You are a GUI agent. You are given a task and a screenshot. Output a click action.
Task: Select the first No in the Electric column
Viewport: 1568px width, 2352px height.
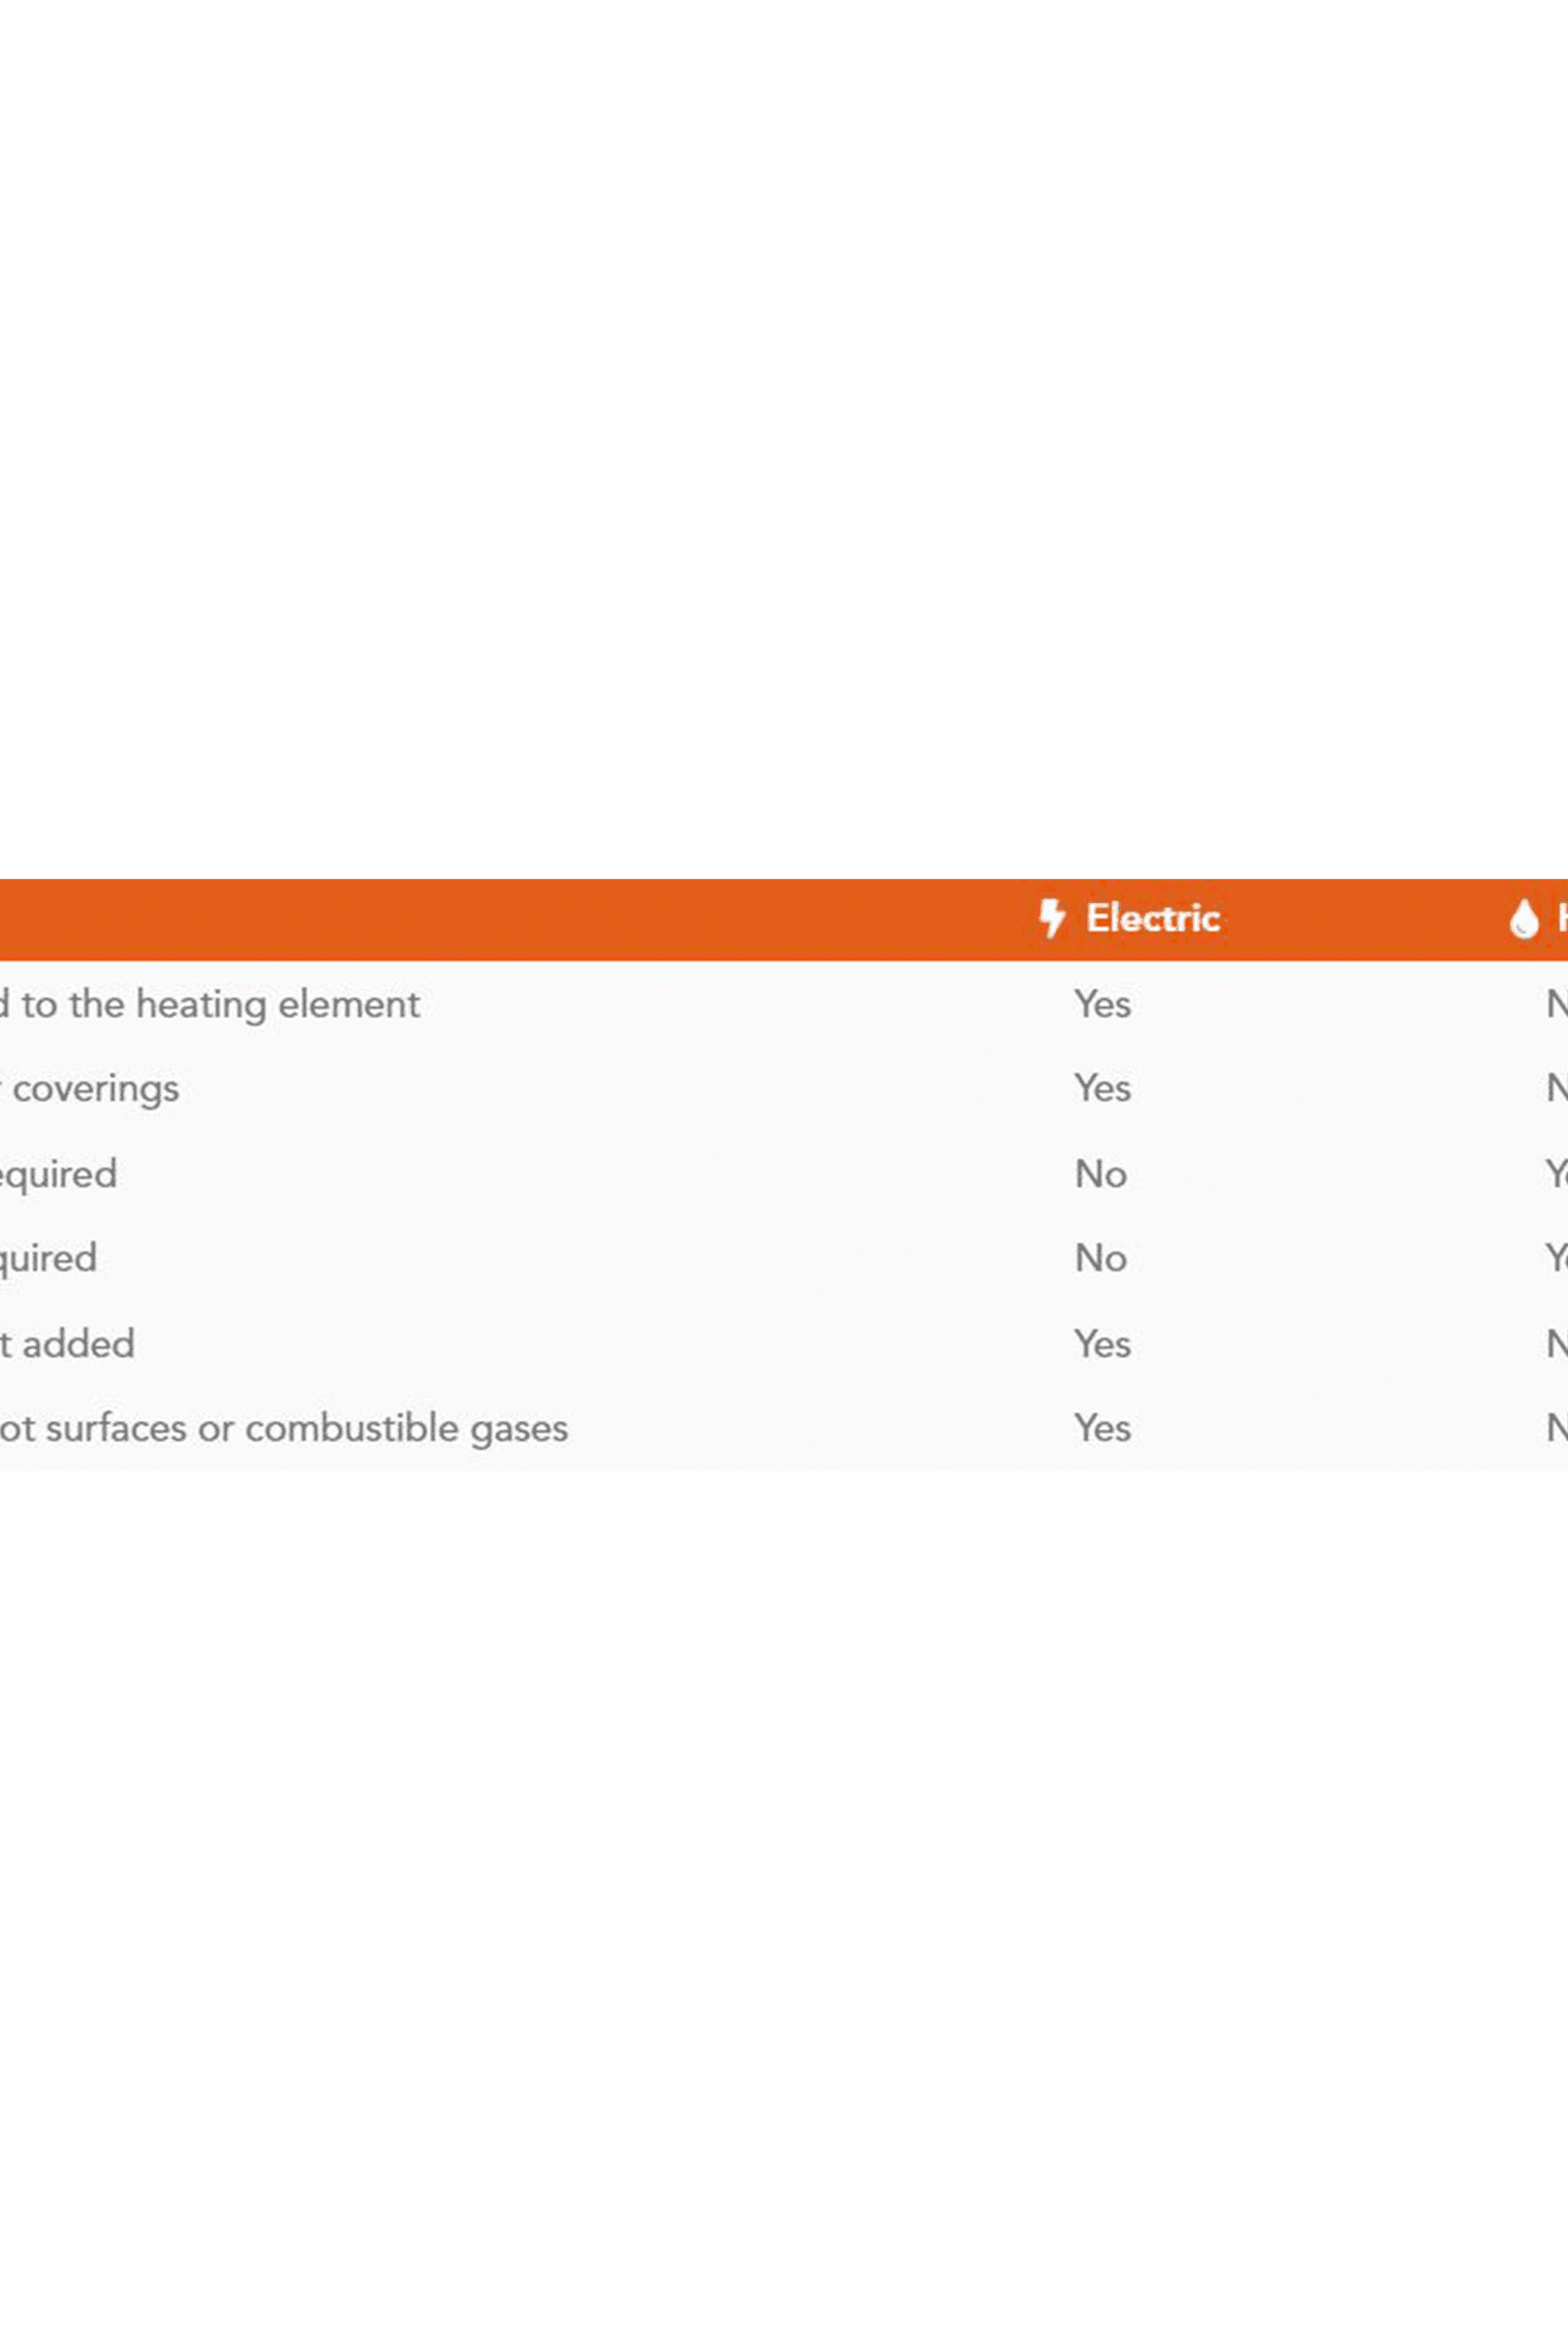(1101, 1174)
